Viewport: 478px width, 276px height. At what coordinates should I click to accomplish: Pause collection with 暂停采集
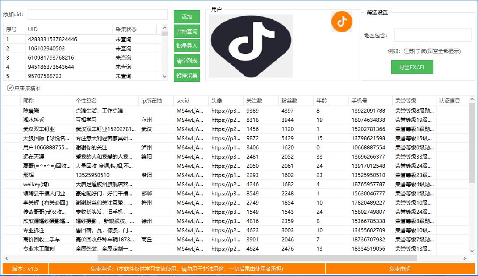point(187,75)
